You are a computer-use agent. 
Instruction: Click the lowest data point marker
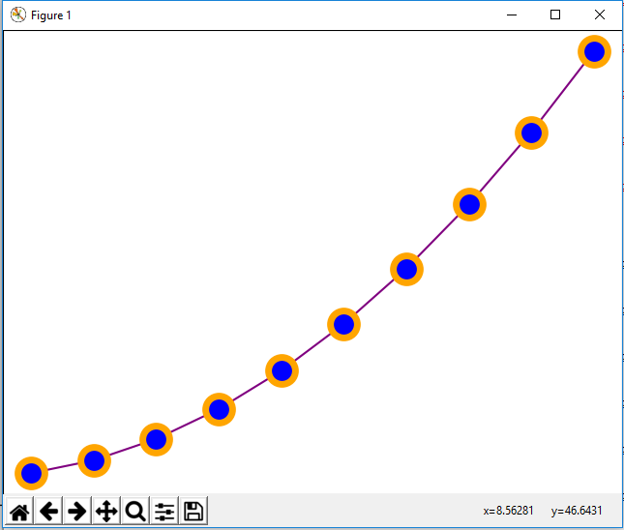click(x=31, y=473)
